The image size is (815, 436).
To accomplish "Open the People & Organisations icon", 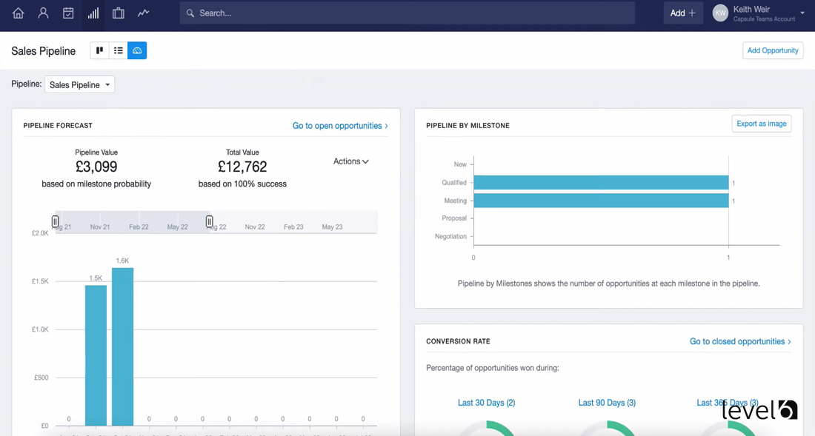I will click(x=43, y=13).
